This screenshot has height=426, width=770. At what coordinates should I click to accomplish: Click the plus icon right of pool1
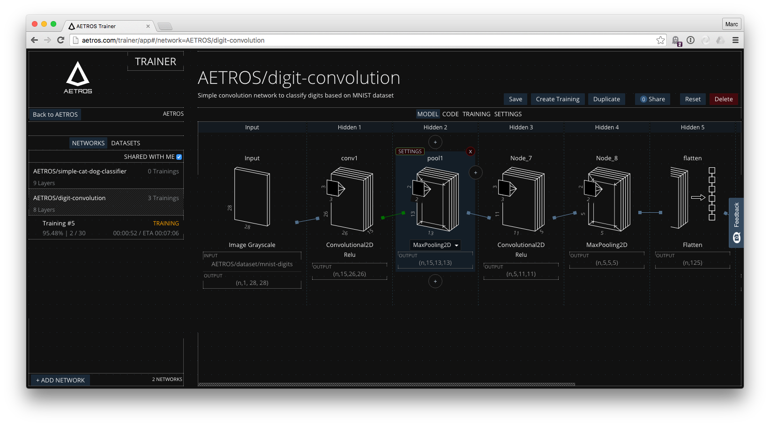475,172
